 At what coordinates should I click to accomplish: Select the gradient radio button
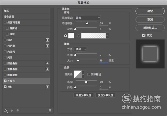pyautogui.click(x=79, y=36)
